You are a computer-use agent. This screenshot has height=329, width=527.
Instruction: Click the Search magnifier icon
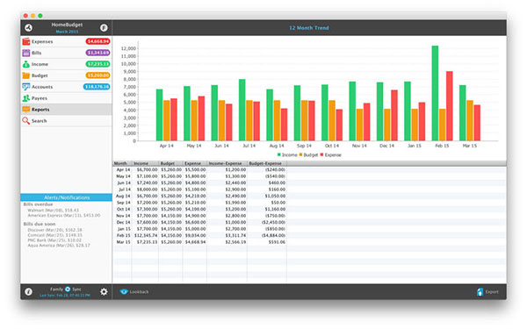click(25, 120)
